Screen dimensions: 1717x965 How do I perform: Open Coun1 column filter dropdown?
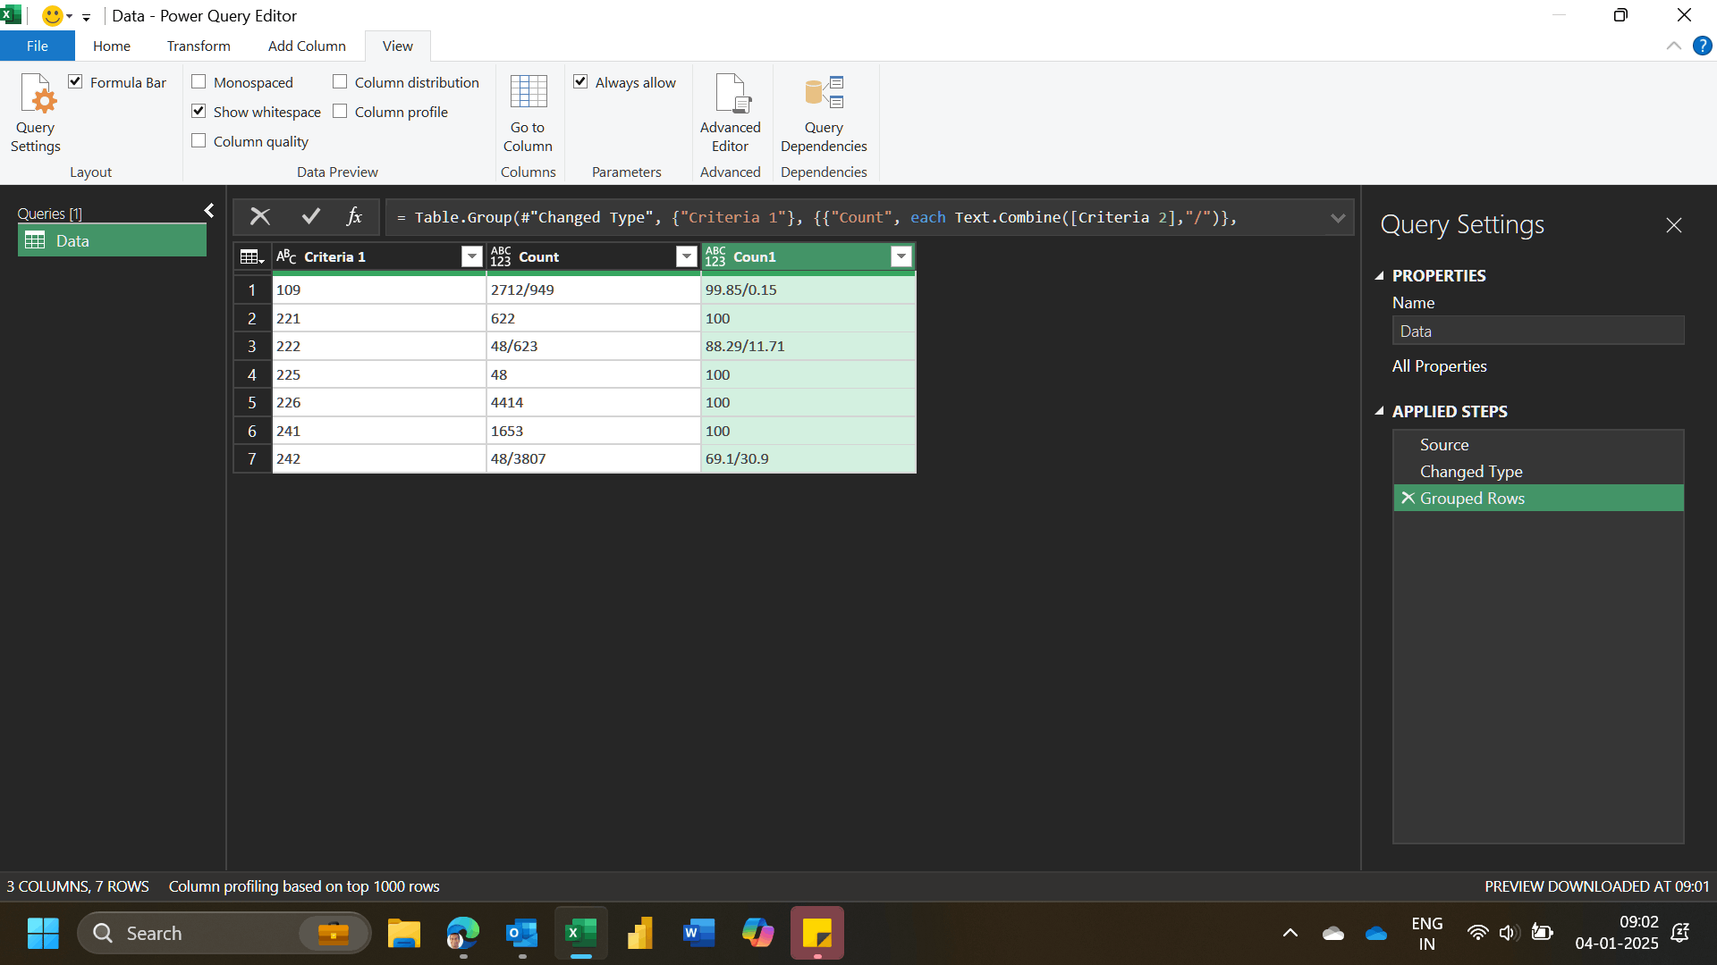(x=901, y=257)
